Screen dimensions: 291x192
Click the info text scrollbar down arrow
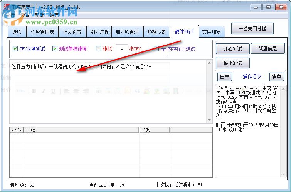point(209,120)
